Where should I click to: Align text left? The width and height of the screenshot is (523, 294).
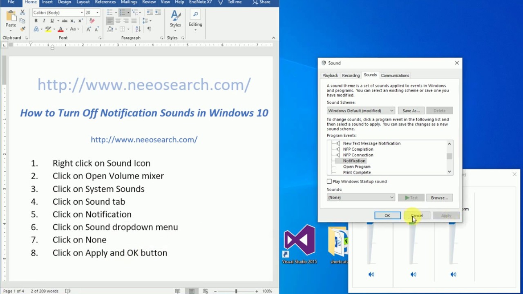(110, 21)
